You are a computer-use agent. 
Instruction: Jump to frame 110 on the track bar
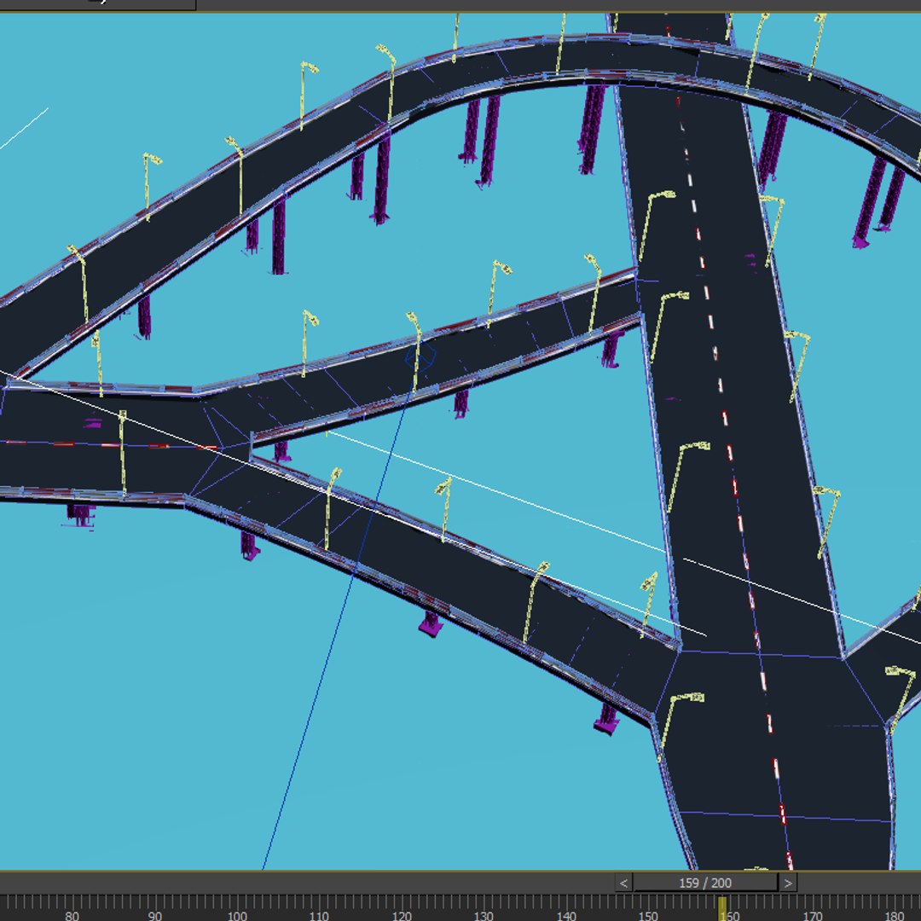click(x=319, y=915)
